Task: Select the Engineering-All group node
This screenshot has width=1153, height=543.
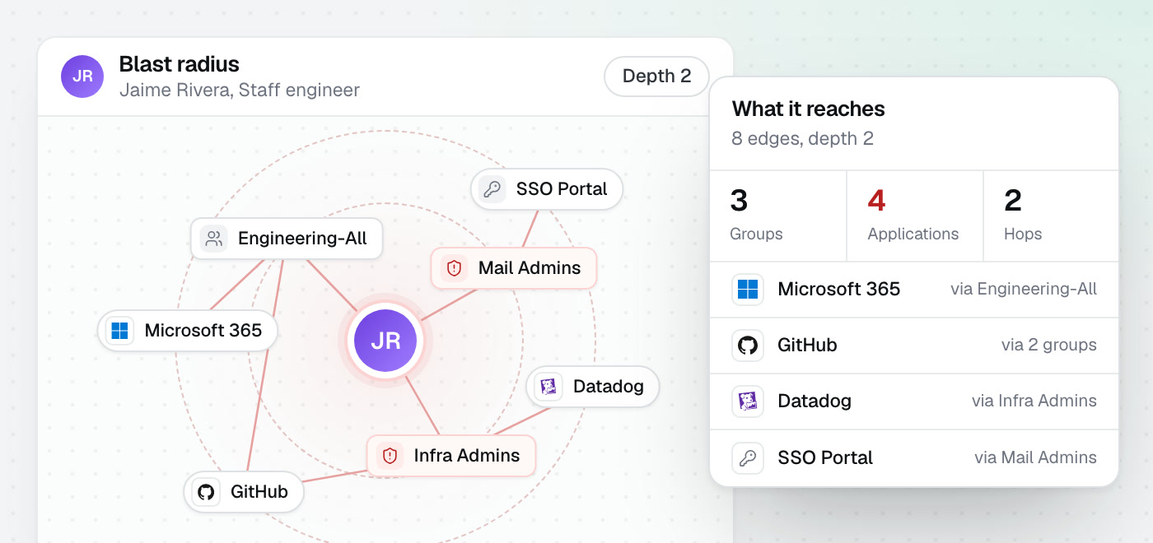Action: pyautogui.click(x=287, y=239)
